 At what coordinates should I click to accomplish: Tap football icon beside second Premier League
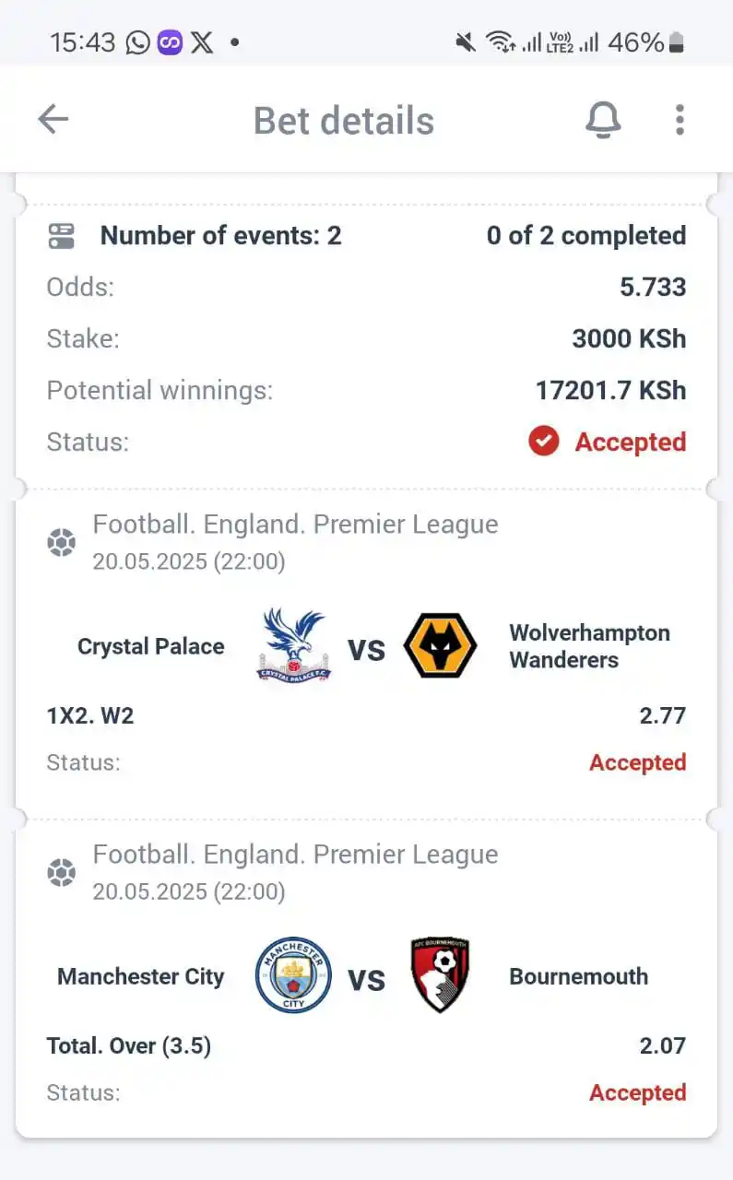pos(61,872)
